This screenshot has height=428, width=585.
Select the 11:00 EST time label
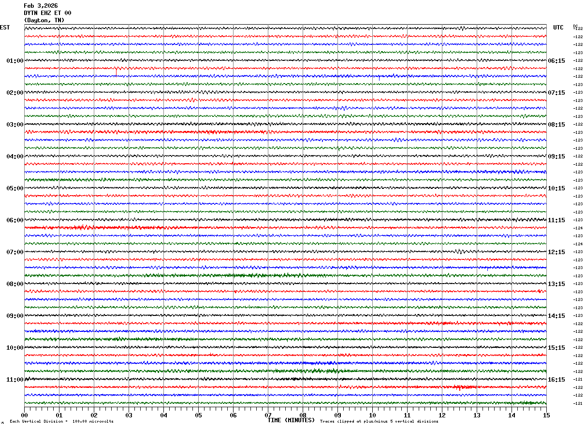coord(15,380)
